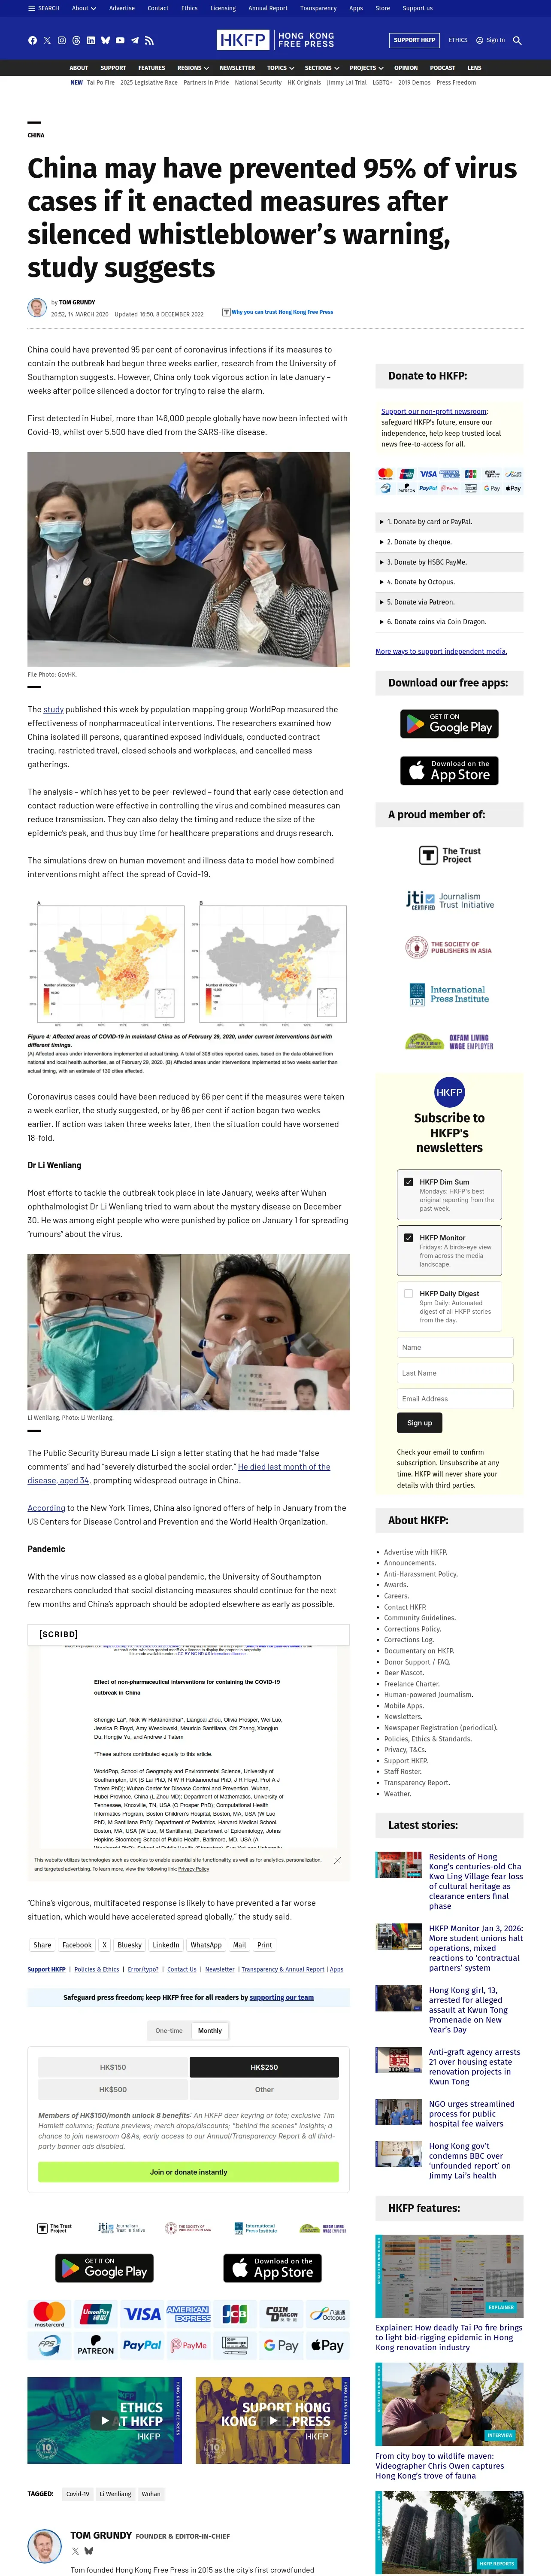Uncheck the HKFP Dim Sum newsletter
Screen dimensions: 551x2576
point(408,1181)
